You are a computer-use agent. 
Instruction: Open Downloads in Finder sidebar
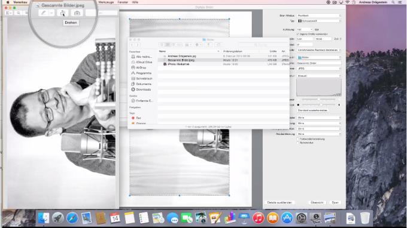click(x=141, y=90)
